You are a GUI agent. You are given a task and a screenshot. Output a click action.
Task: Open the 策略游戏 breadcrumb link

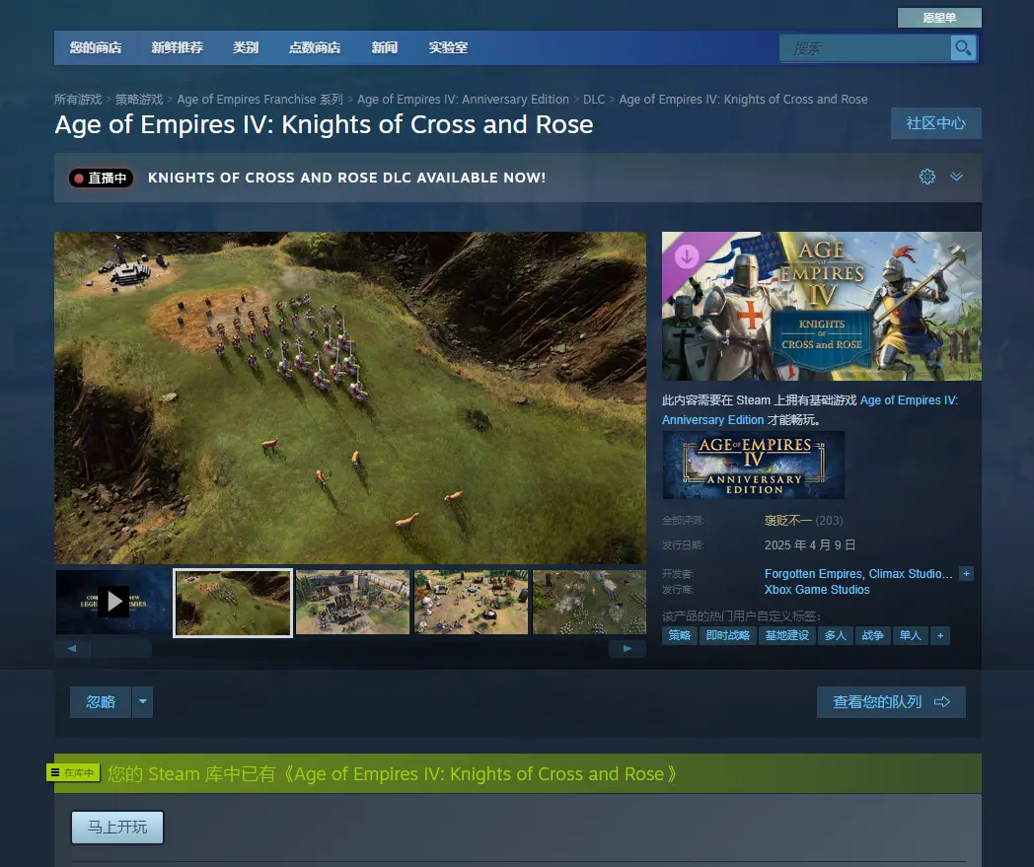pos(139,100)
